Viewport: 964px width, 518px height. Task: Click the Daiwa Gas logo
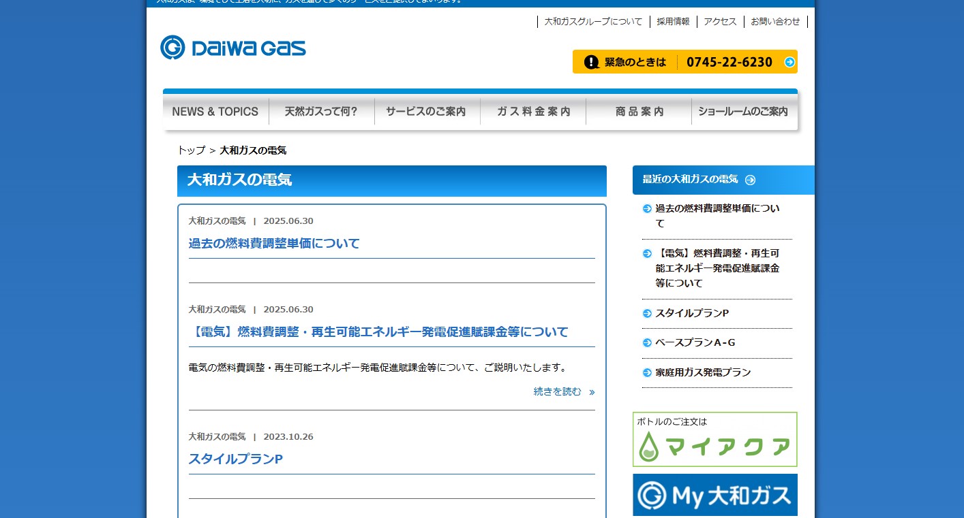pyautogui.click(x=233, y=48)
